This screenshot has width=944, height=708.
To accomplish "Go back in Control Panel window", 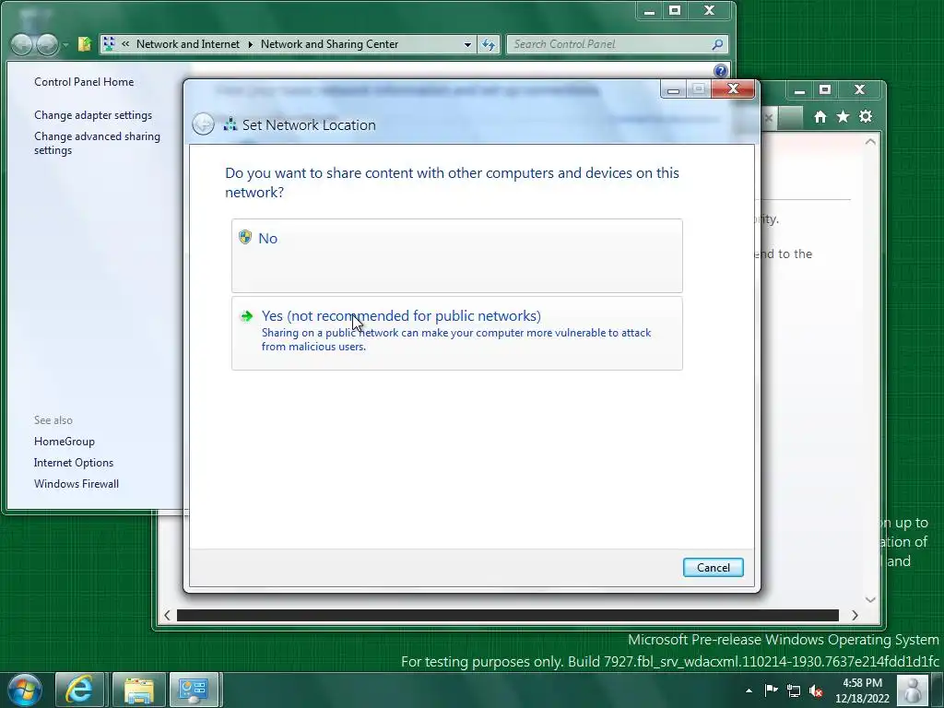I will (22, 44).
